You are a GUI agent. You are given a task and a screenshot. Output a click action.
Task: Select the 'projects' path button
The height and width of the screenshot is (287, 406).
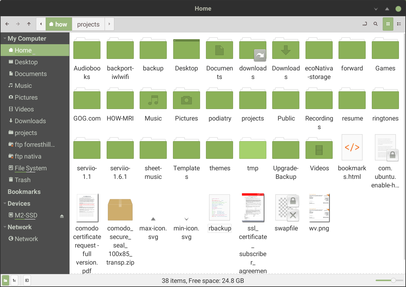88,24
